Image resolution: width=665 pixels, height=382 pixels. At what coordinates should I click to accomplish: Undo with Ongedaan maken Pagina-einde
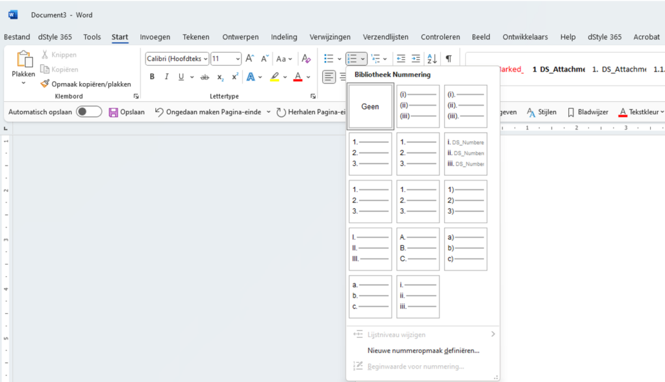point(208,112)
